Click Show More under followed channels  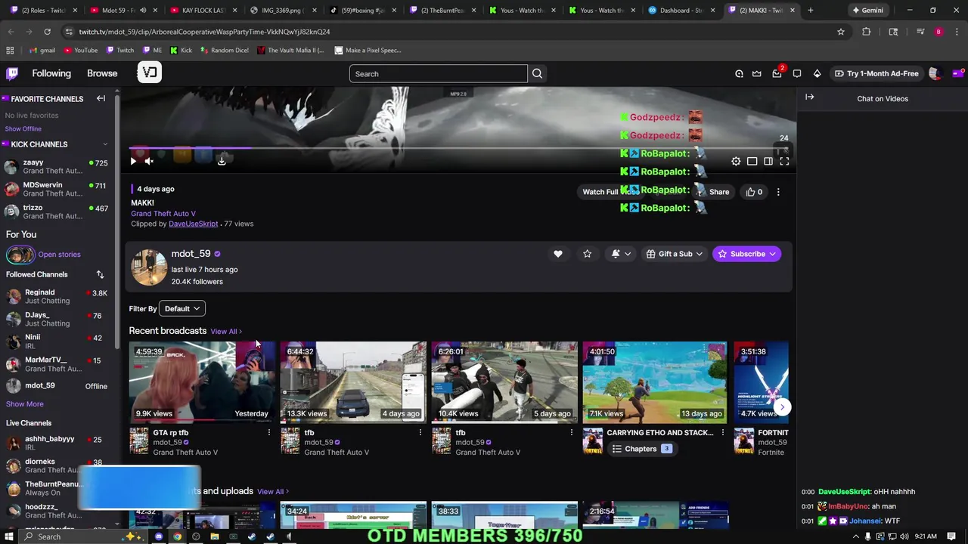coord(24,404)
